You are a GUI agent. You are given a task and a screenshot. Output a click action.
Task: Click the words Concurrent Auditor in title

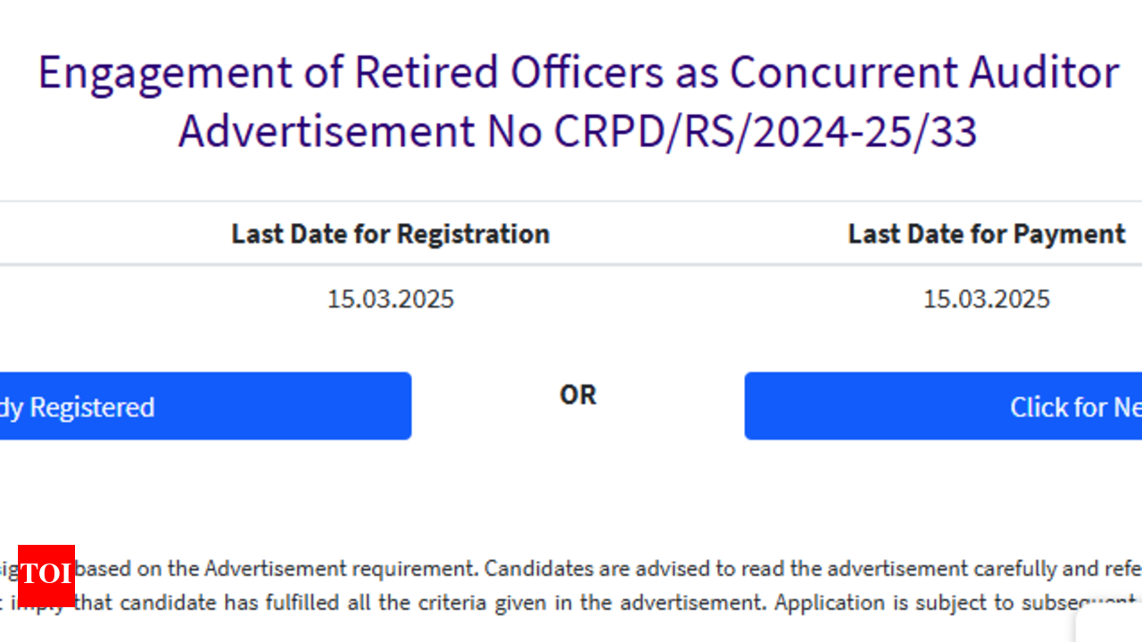click(924, 73)
